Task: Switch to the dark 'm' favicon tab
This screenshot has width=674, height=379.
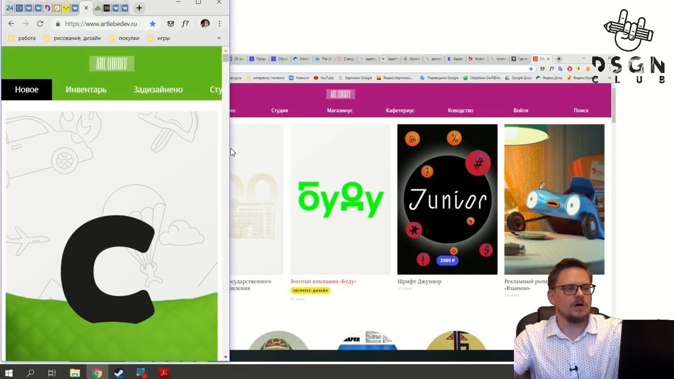Action: 107,8
